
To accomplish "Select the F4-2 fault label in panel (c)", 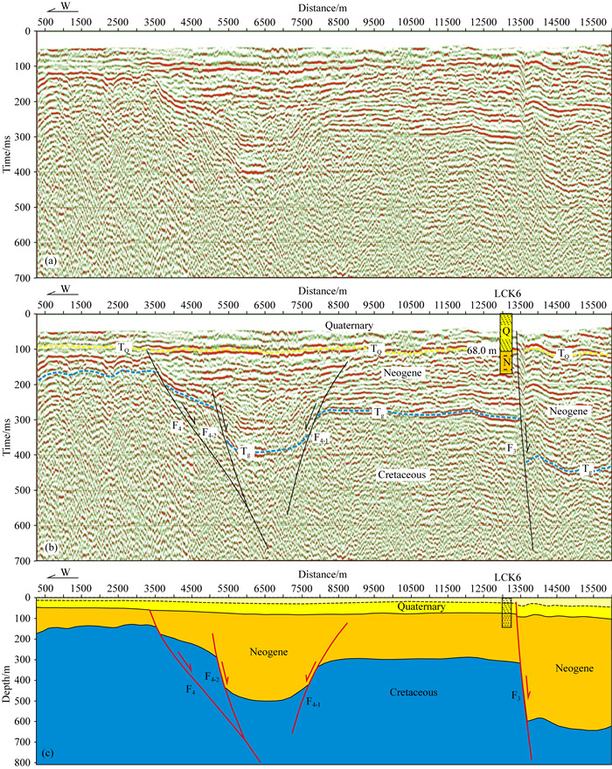I will [x=212, y=676].
